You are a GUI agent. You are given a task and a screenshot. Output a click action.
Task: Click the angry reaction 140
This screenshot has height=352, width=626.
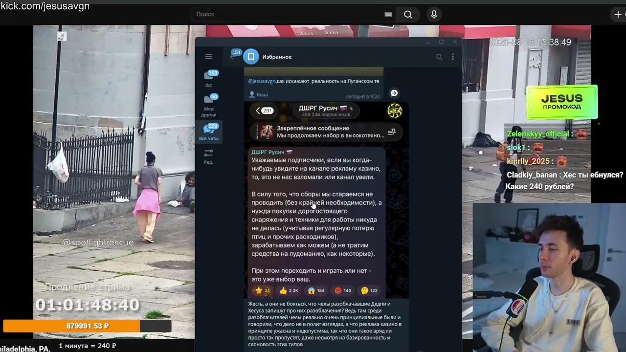343,290
